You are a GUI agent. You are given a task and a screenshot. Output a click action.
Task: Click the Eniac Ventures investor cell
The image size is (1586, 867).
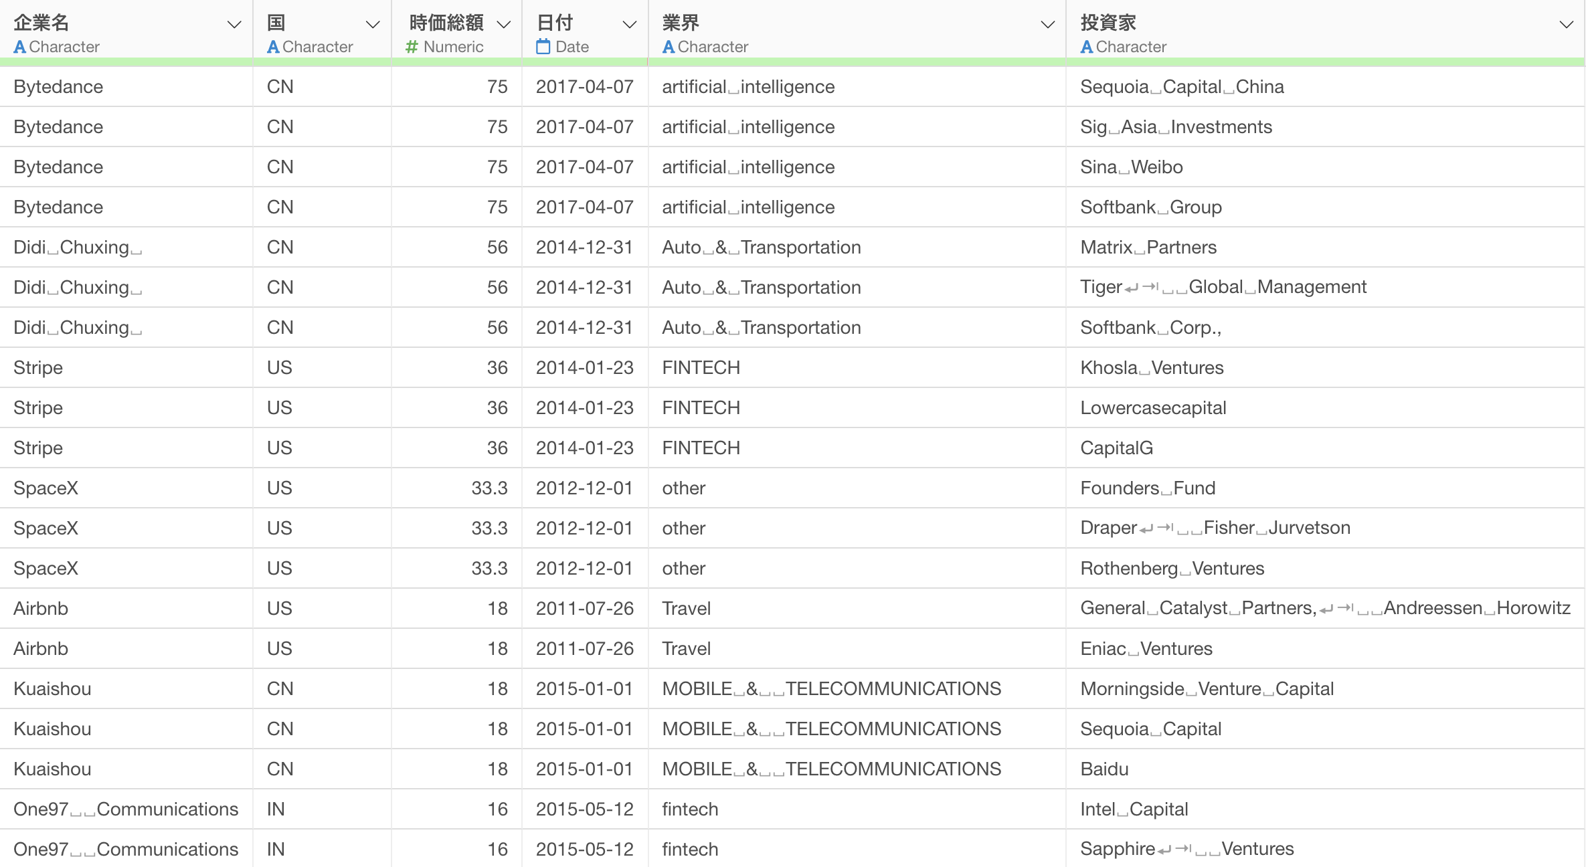point(1326,649)
